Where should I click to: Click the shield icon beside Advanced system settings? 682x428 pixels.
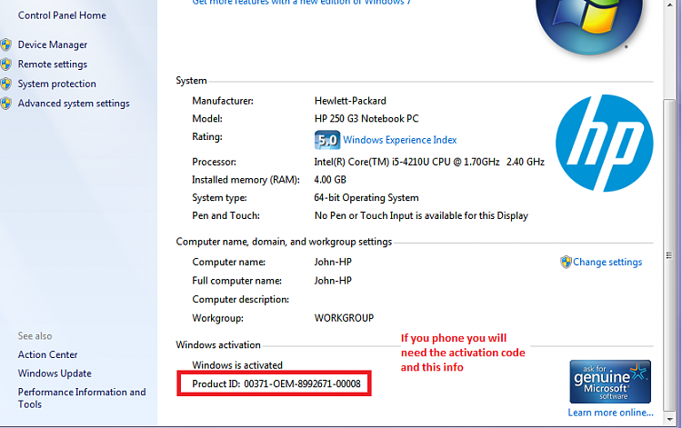point(5,104)
